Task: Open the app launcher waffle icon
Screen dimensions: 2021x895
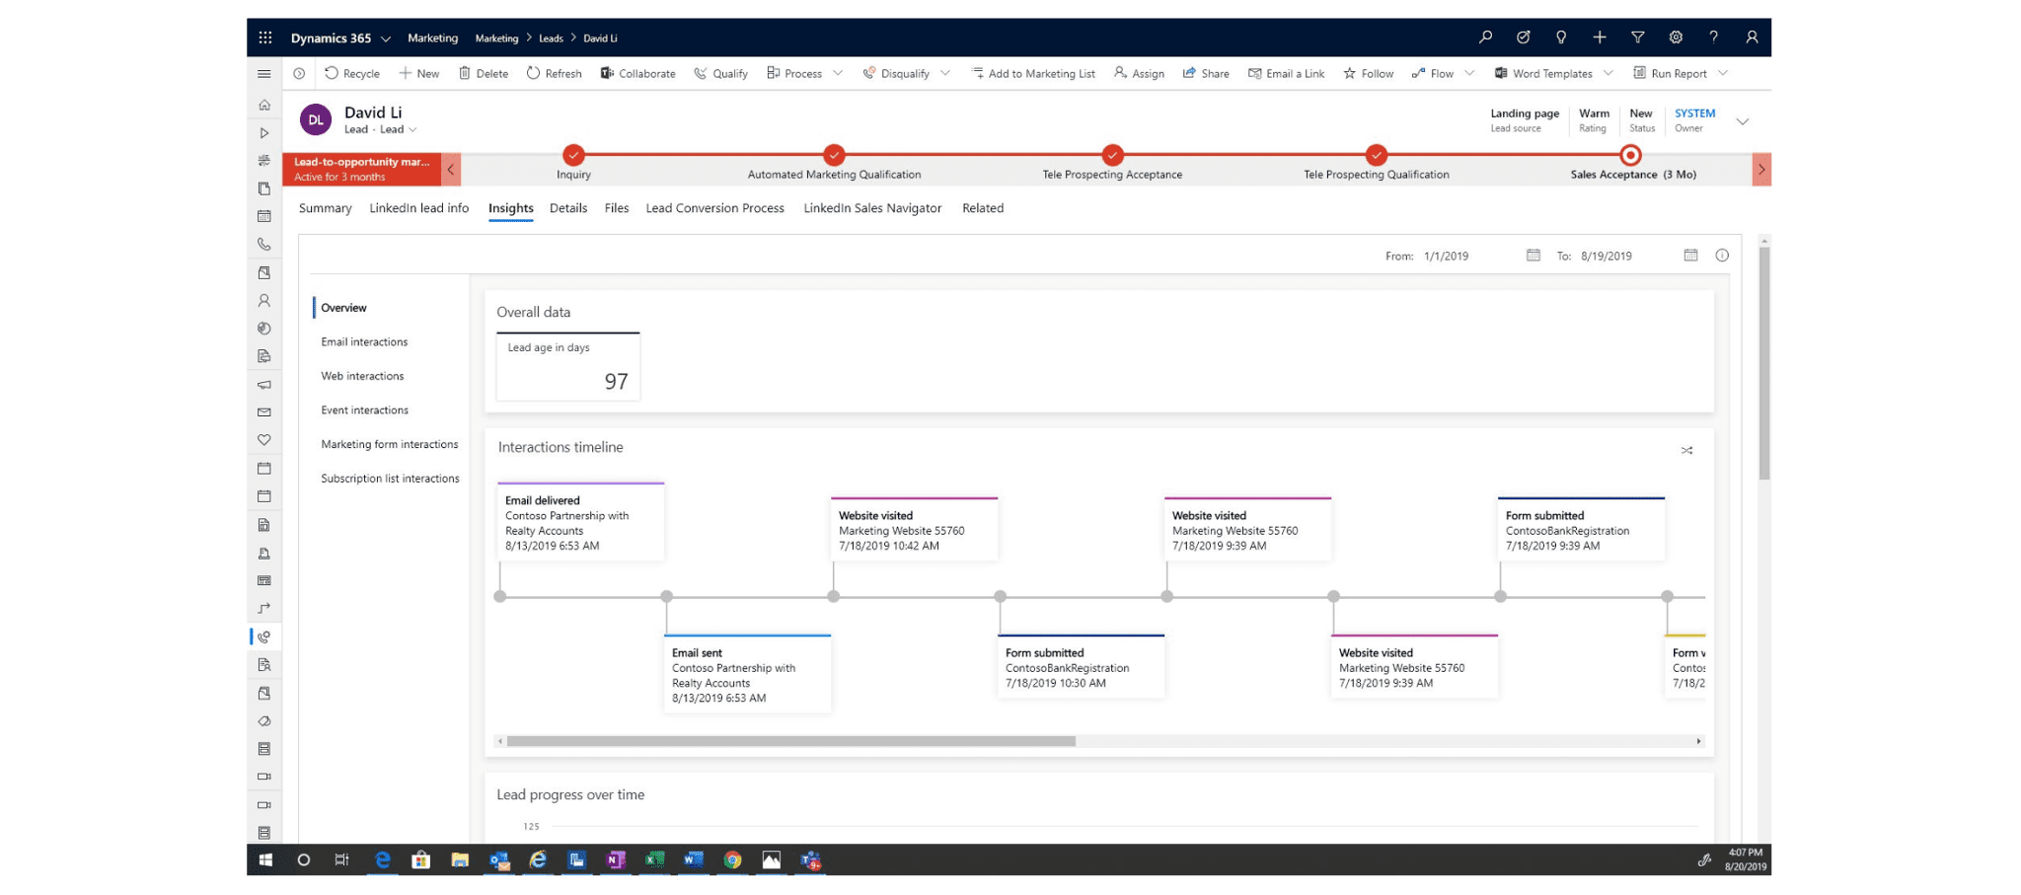Action: pos(265,37)
